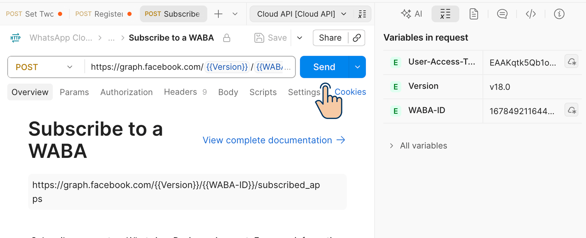Open the Authorization tab
Screen dimensions: 586x238
point(126,92)
